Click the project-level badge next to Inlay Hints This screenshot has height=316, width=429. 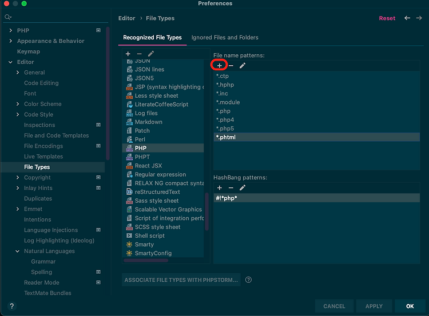(98, 188)
